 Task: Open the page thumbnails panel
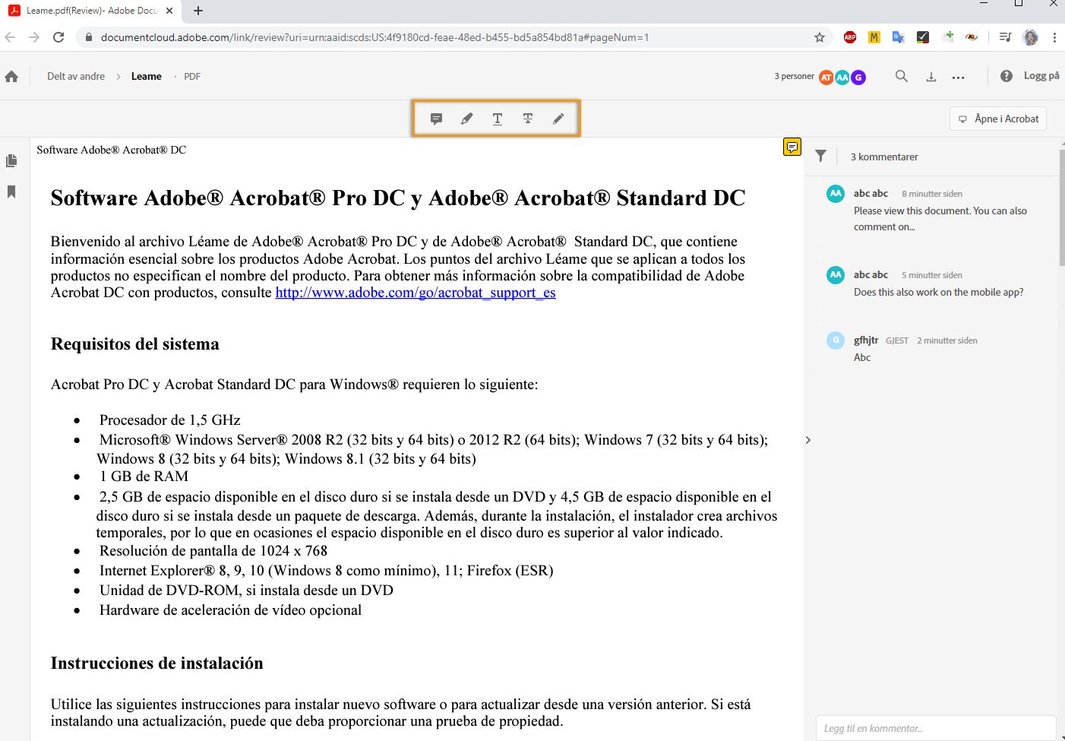click(x=11, y=160)
